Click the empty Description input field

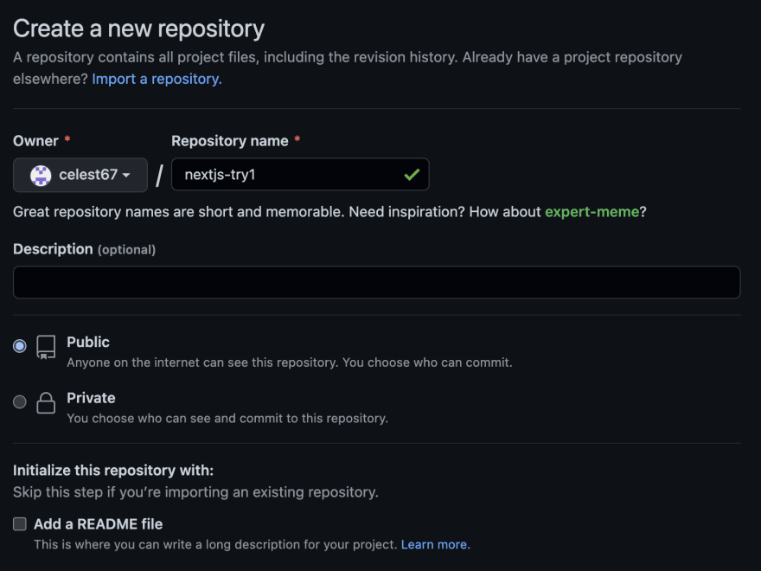pyautogui.click(x=377, y=282)
